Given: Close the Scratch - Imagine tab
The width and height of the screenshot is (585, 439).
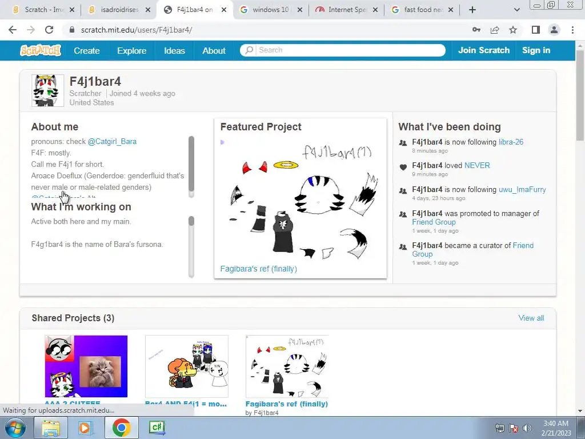Looking at the screenshot, I should point(72,10).
